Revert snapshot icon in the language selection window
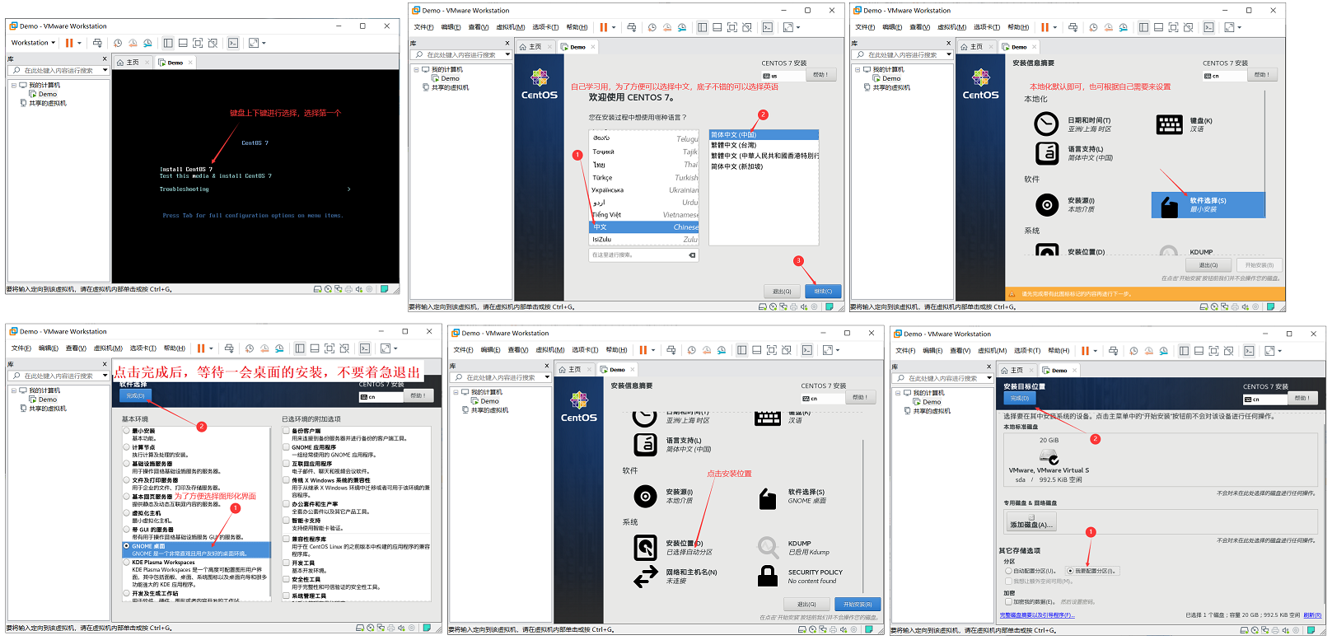 [666, 27]
